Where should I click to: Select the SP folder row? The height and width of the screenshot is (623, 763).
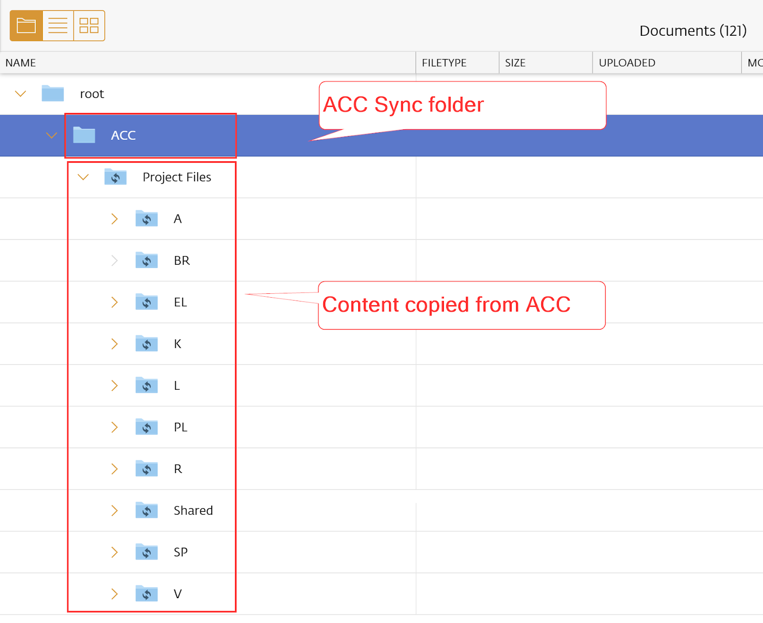[x=181, y=552]
